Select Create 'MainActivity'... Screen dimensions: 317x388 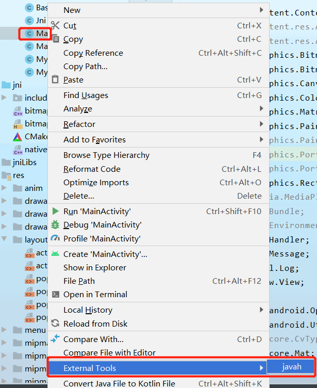[x=158, y=254]
